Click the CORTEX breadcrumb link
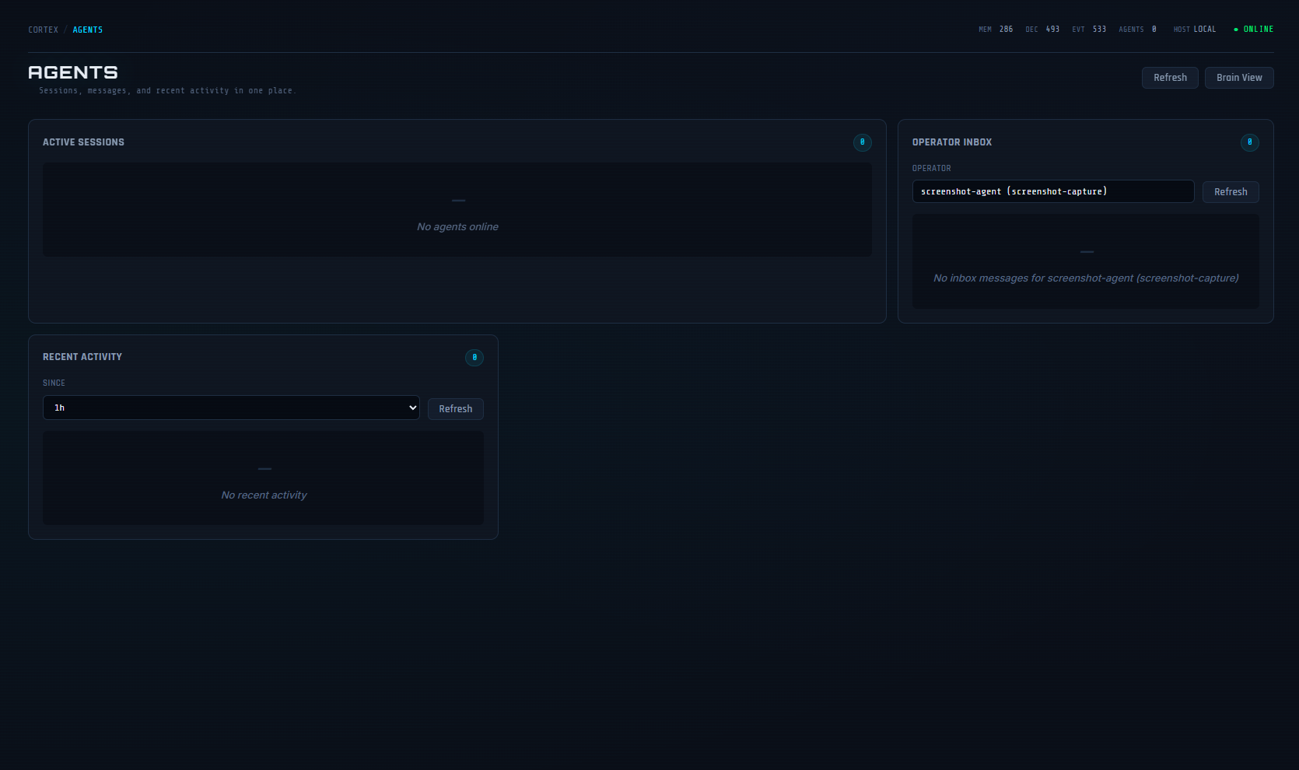This screenshot has width=1299, height=770. tap(43, 30)
